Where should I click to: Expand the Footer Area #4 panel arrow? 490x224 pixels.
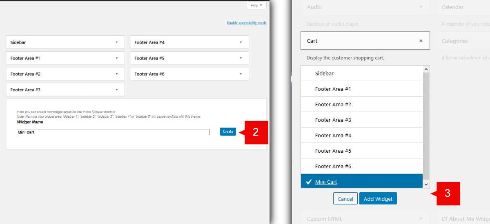tap(241, 42)
